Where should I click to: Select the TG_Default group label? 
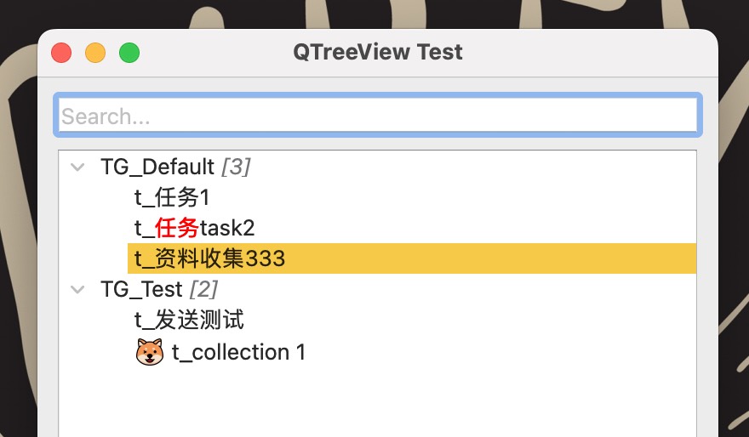[x=157, y=167]
